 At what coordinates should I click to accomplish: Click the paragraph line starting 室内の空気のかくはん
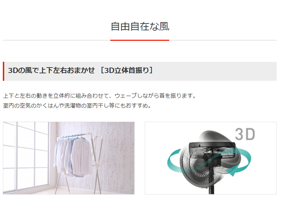(x=77, y=105)
